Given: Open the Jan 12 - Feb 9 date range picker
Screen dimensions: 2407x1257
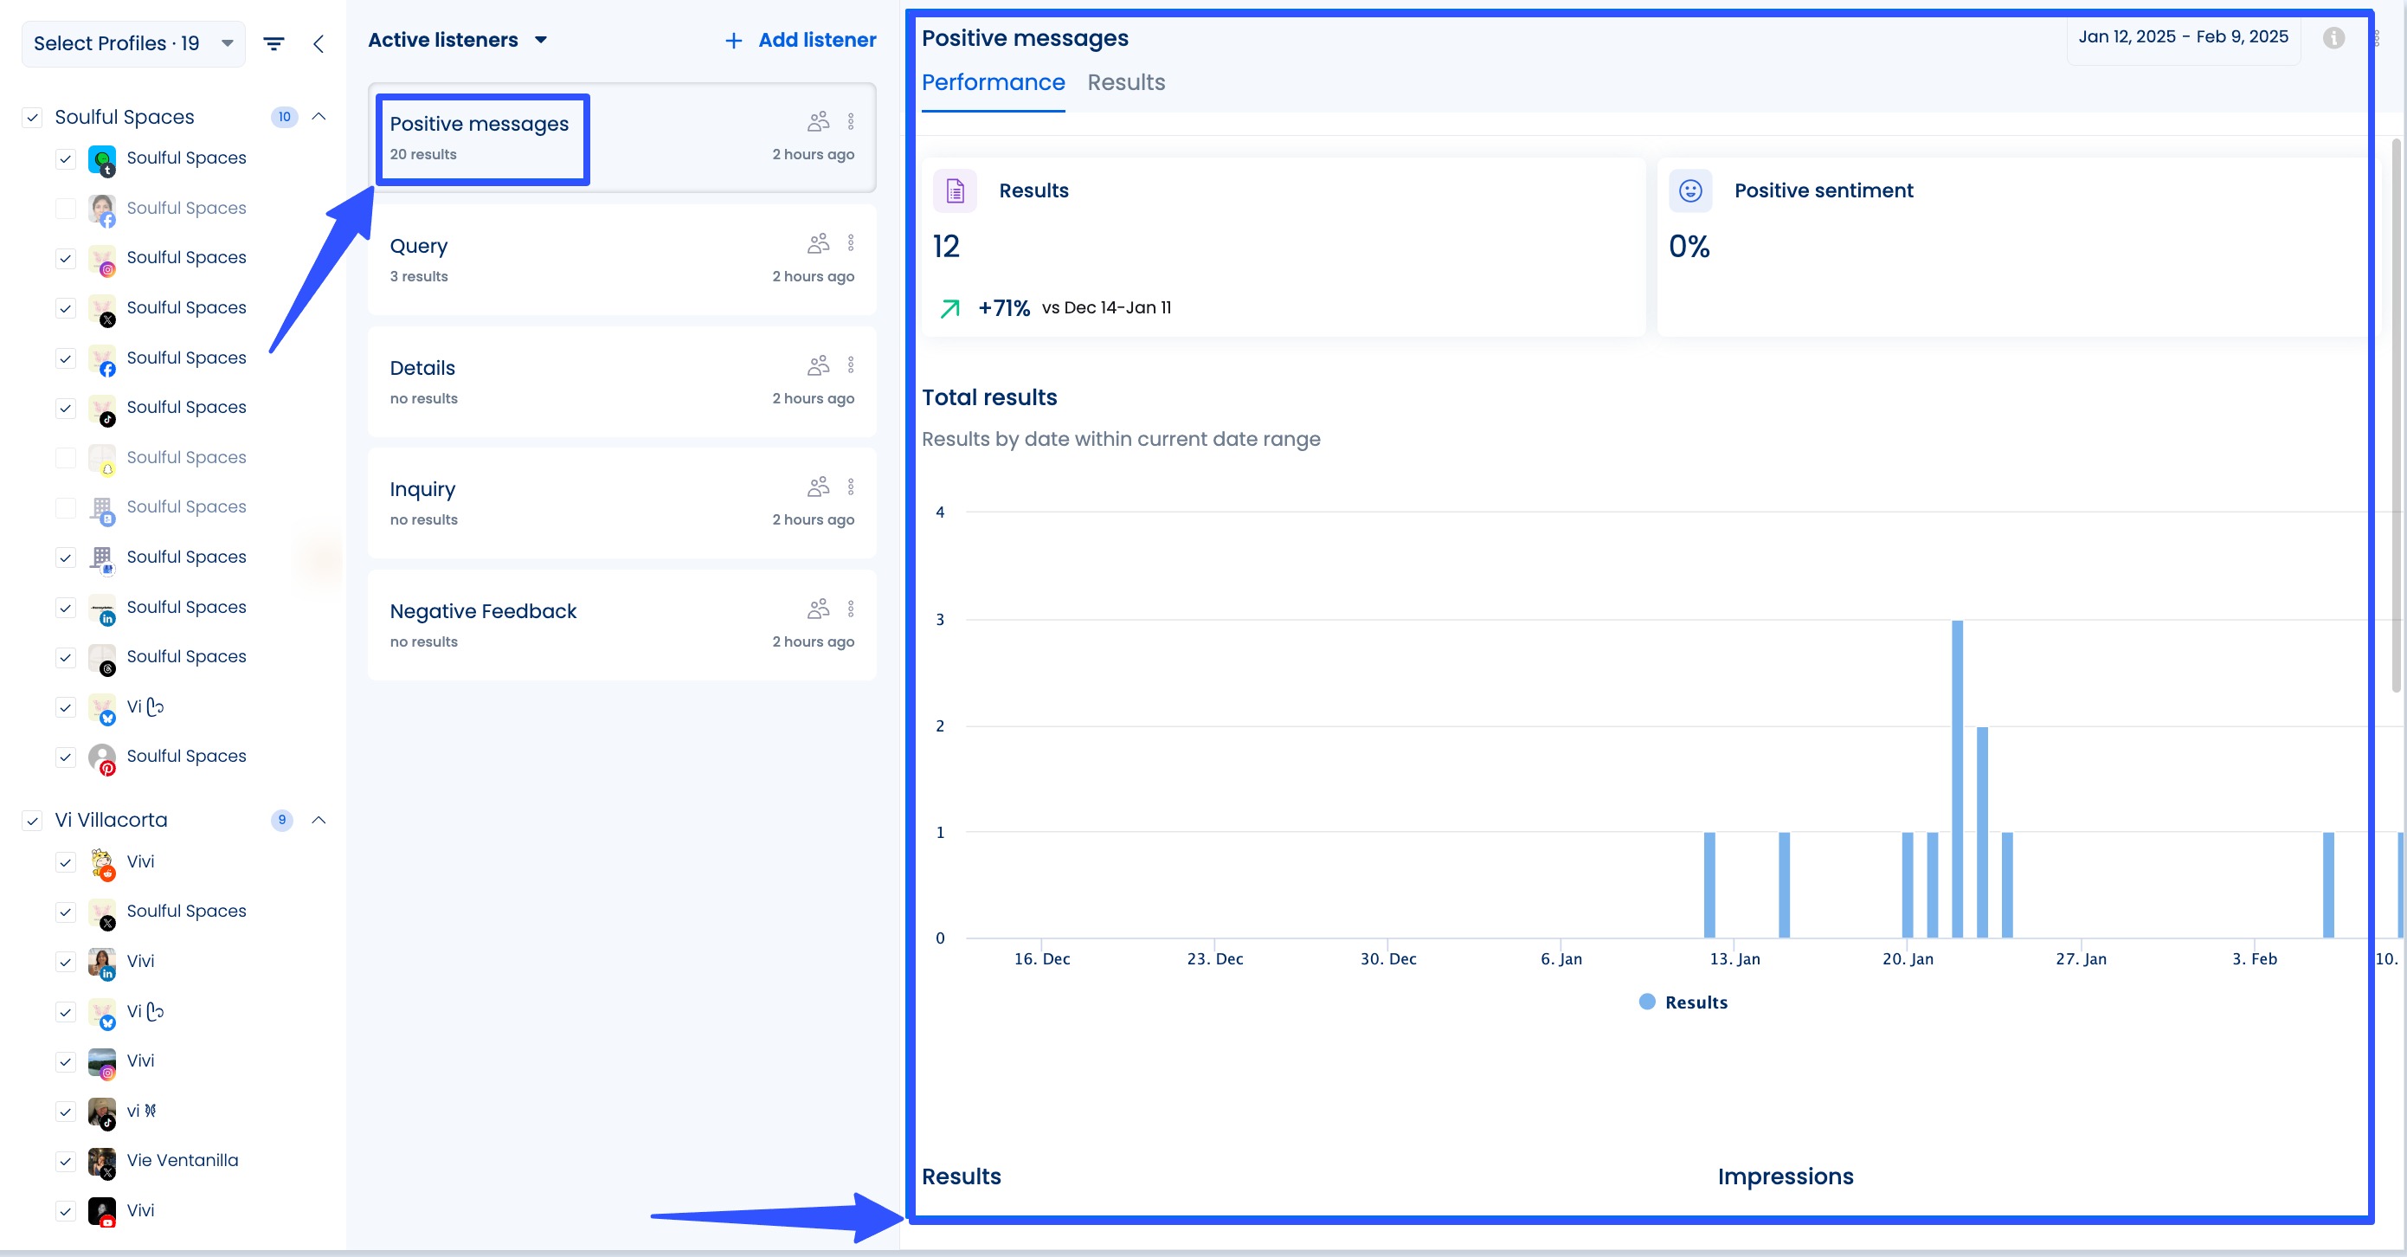Looking at the screenshot, I should [x=2184, y=38].
